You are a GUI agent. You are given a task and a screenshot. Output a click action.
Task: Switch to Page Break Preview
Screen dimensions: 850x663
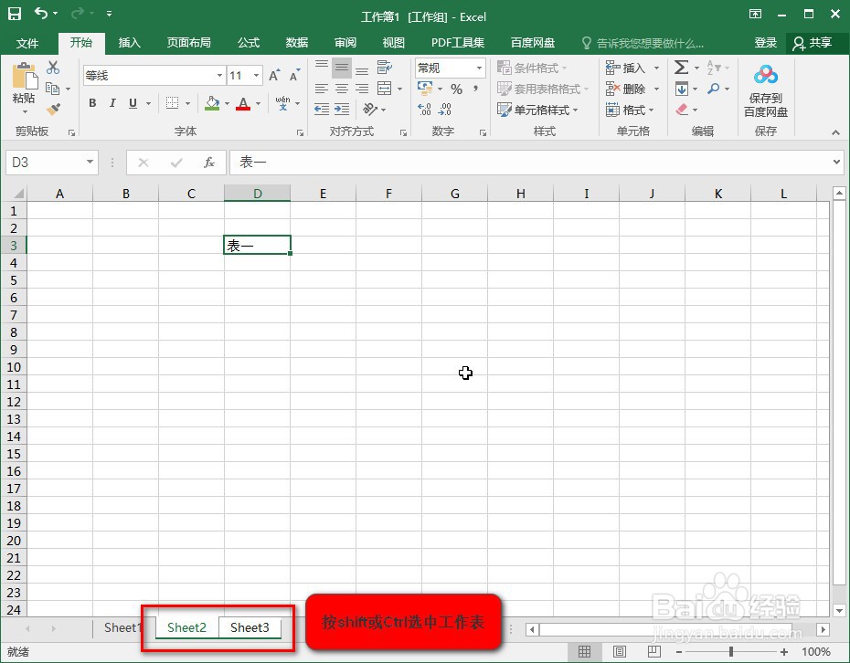654,652
